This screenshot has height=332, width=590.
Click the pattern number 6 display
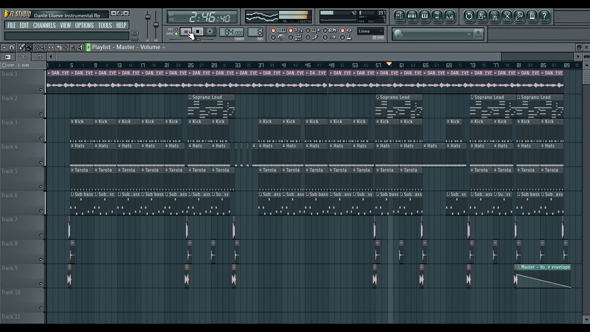coord(255,32)
